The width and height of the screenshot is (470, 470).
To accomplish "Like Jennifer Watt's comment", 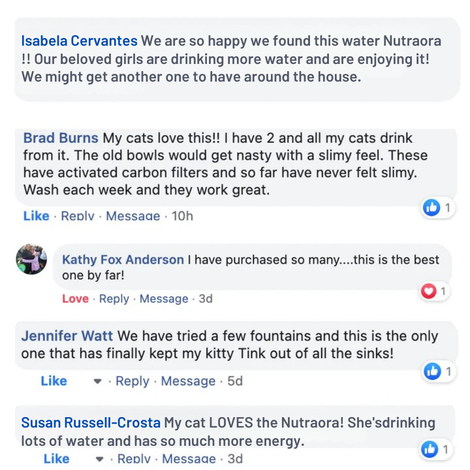I will point(54,381).
